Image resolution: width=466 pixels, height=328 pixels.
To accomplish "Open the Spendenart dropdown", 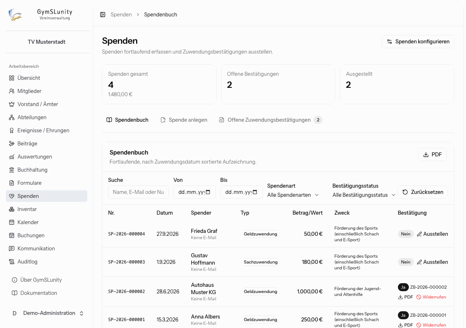I will coord(293,195).
